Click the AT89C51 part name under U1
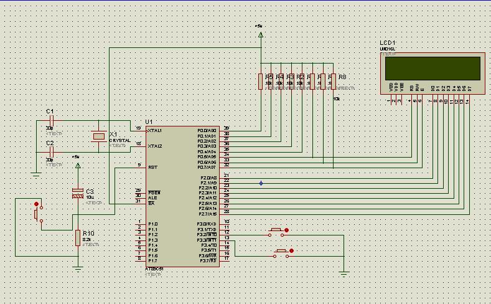Image resolution: width=491 pixels, height=304 pixels. point(154,269)
